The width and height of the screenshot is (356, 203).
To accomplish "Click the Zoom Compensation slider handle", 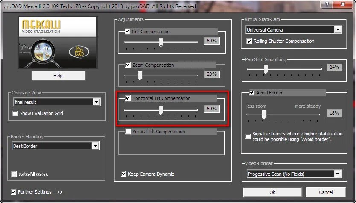I will pos(140,76).
